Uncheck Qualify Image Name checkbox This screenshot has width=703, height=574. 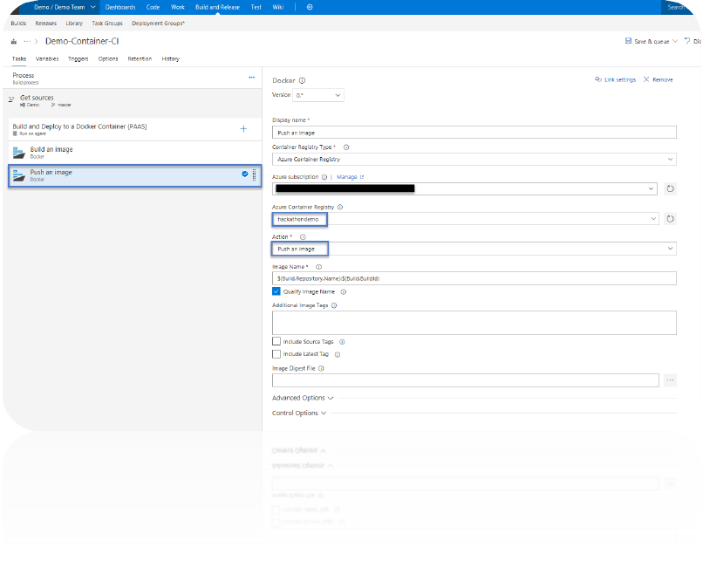click(276, 291)
